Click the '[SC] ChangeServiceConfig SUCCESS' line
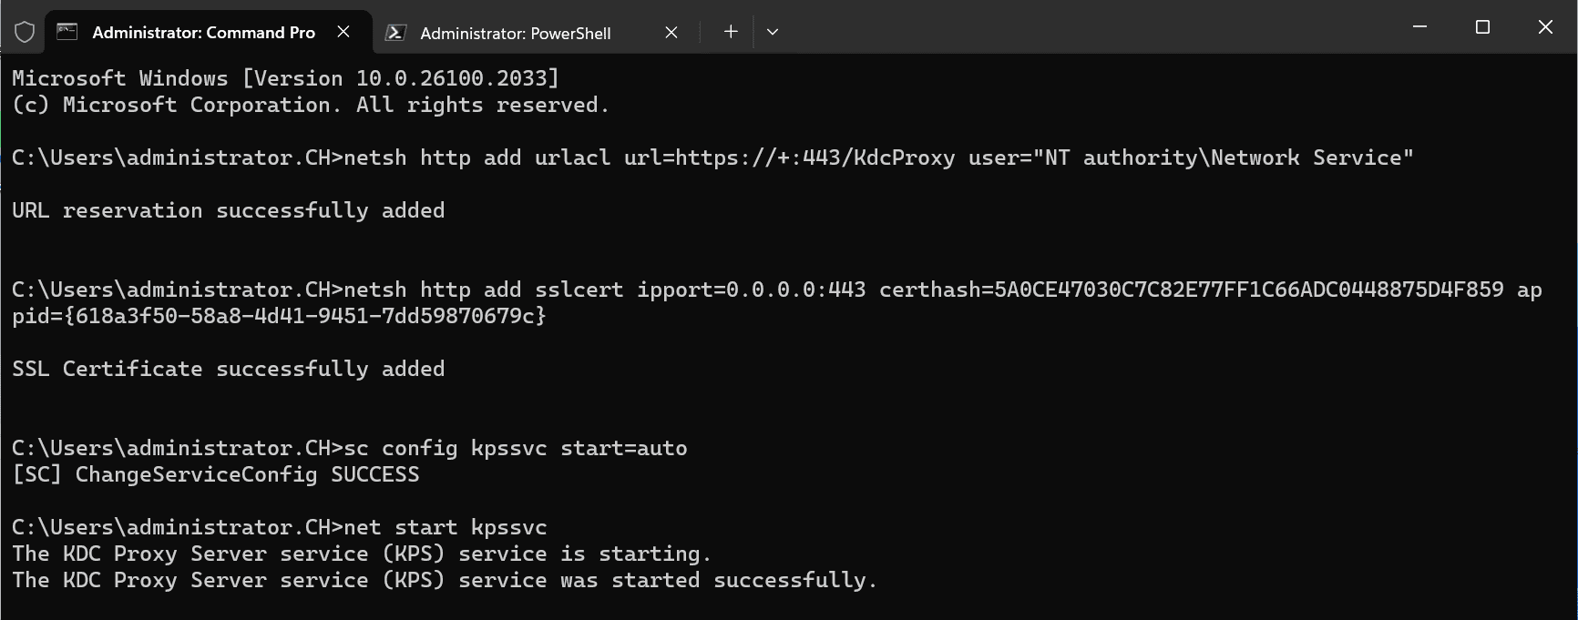 tap(216, 474)
